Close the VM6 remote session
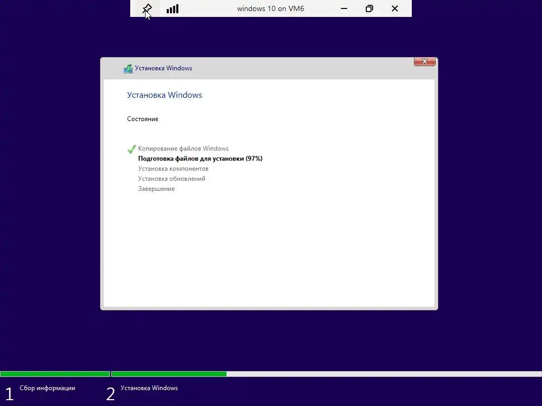542x406 pixels. tap(395, 8)
